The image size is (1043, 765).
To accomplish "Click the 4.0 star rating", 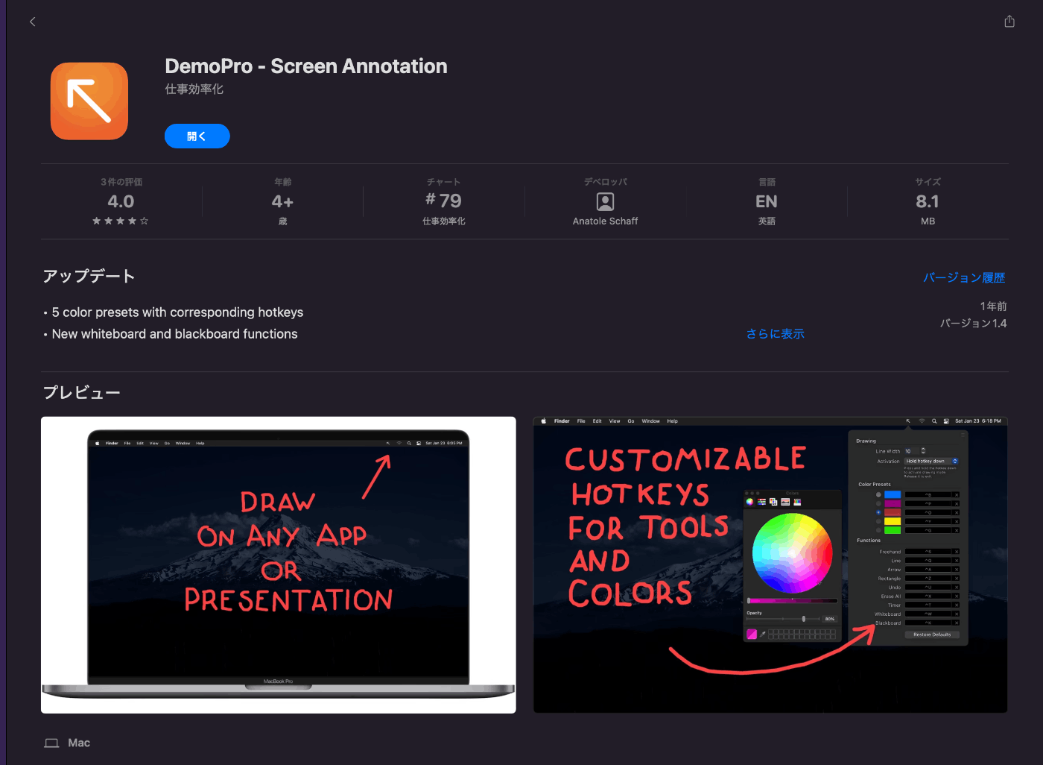I will [121, 201].
